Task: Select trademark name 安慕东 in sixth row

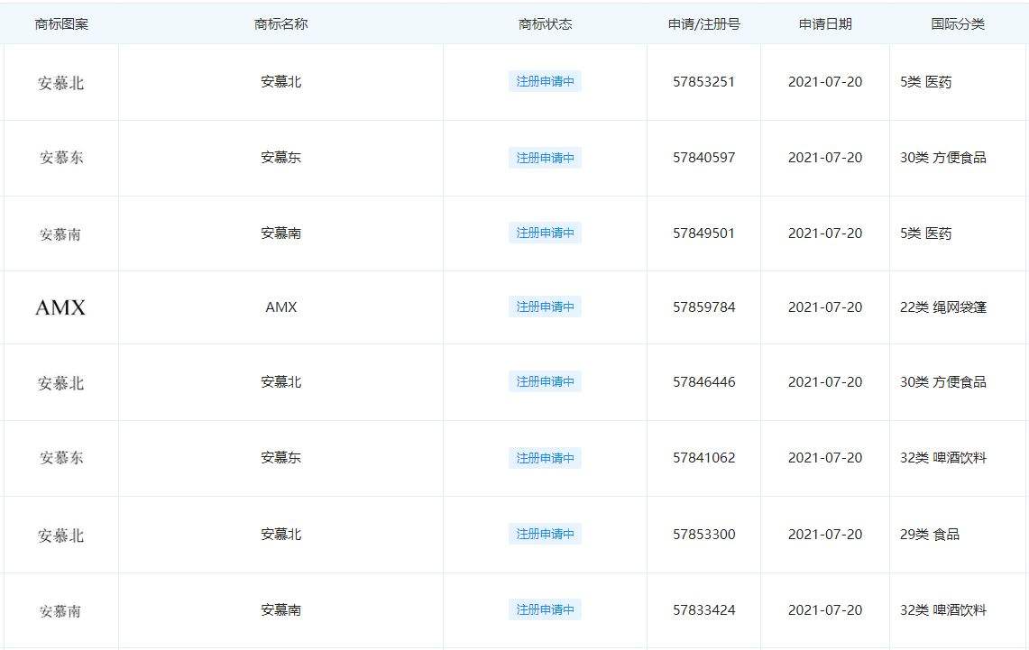Action: pyautogui.click(x=280, y=457)
